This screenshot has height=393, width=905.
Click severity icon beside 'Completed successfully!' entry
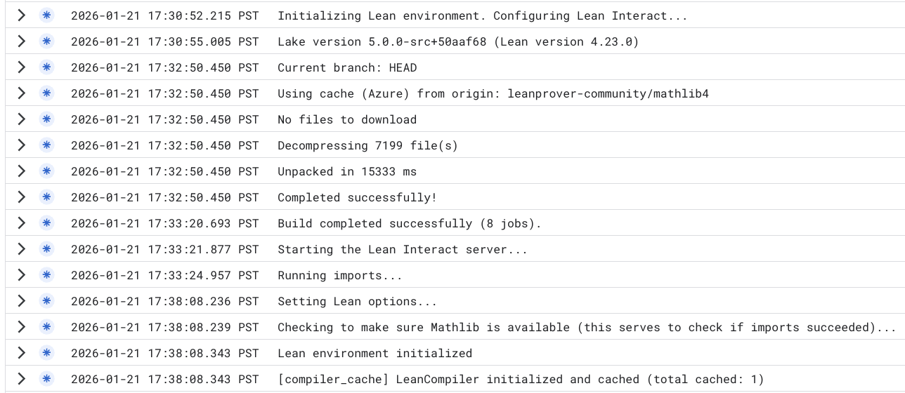coord(46,197)
